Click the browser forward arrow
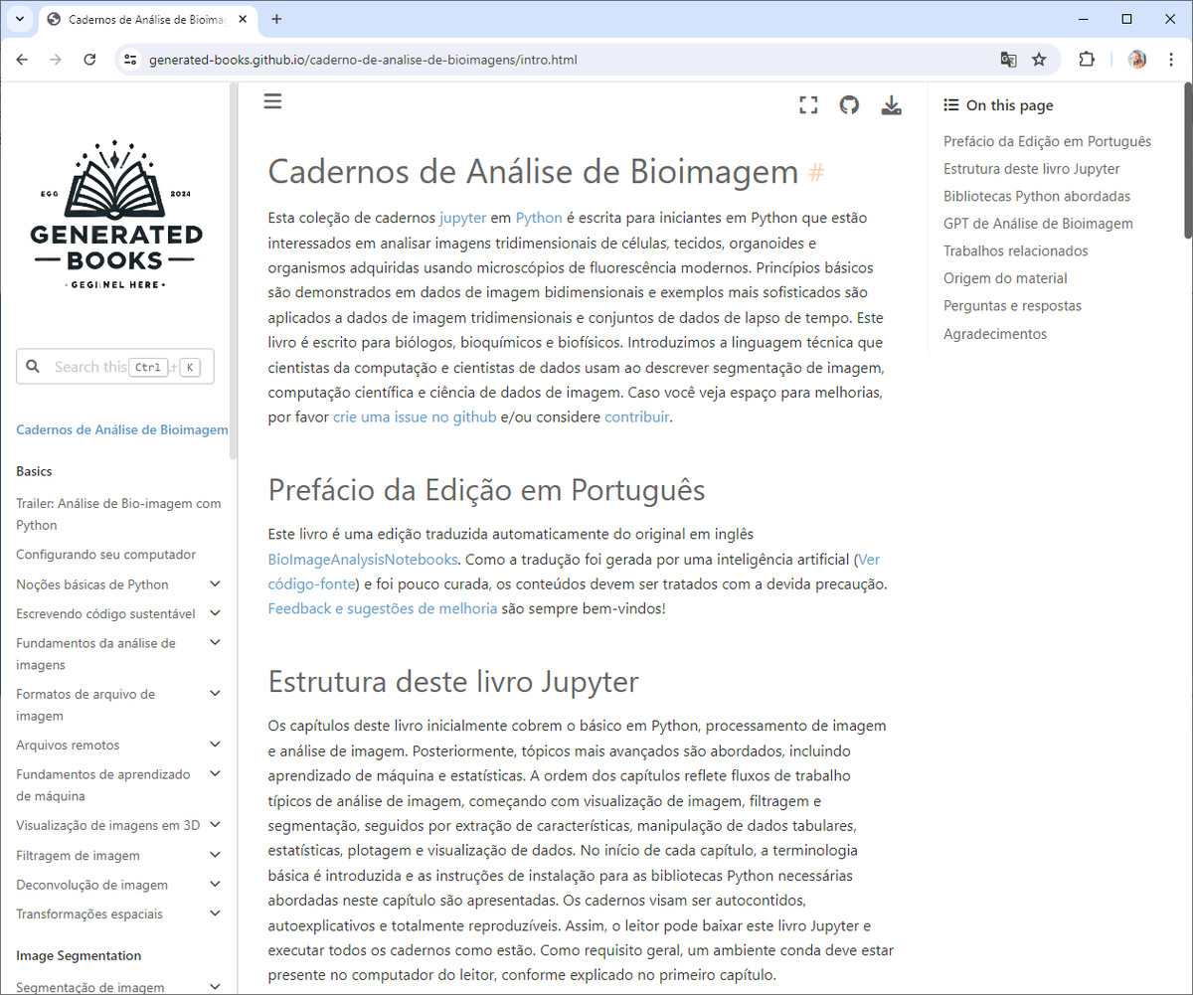 [56, 60]
